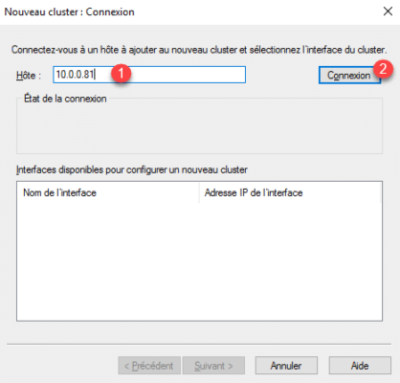Open Aide for this dialog

click(360, 366)
